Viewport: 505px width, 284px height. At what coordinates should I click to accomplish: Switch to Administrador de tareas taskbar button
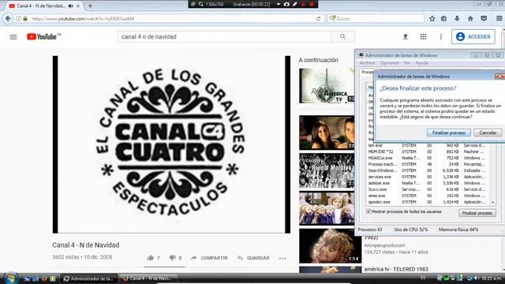coord(89,278)
